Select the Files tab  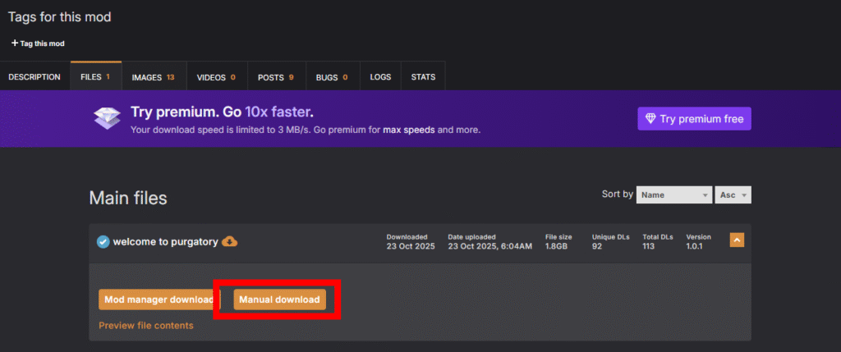95,77
